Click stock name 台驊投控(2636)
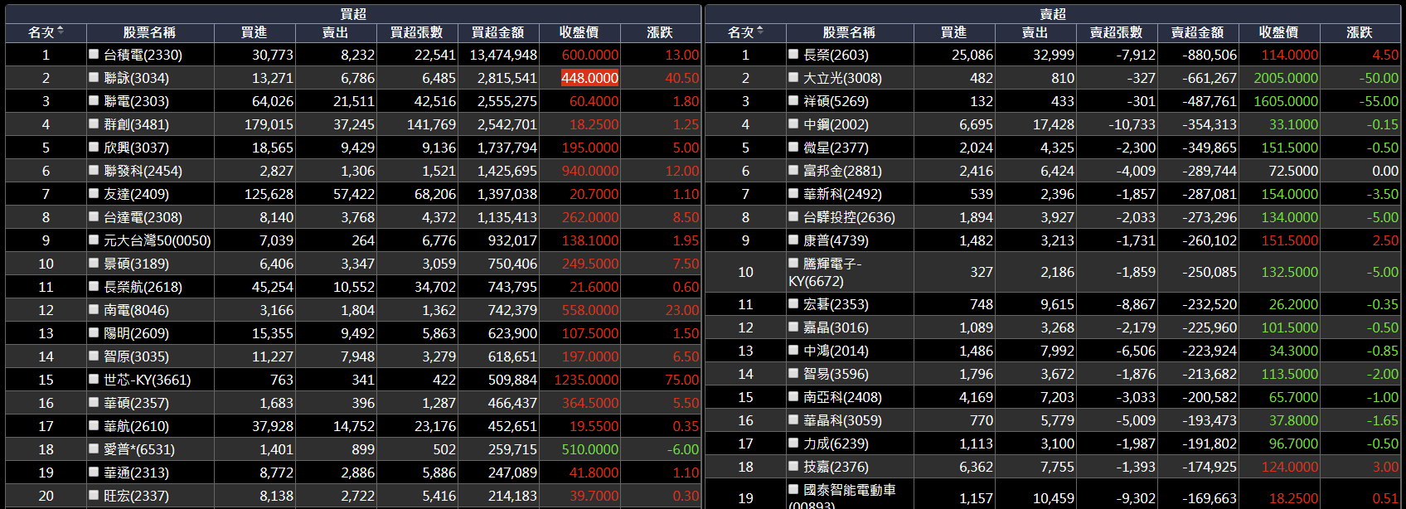1406x509 pixels. [x=849, y=217]
